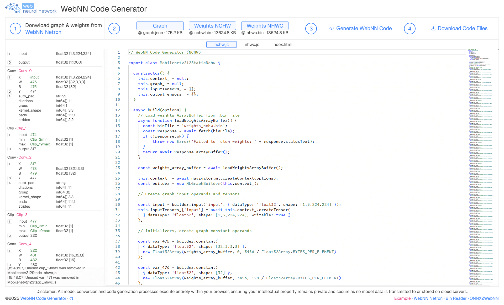Click the step 3 circle icon

(311, 29)
